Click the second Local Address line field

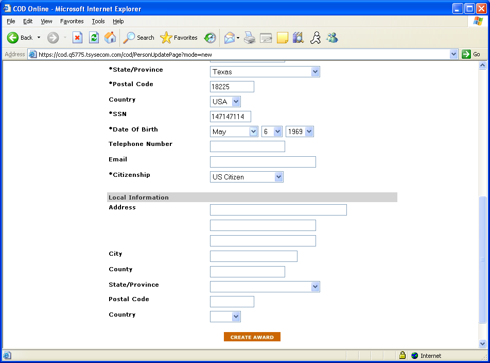tap(263, 225)
